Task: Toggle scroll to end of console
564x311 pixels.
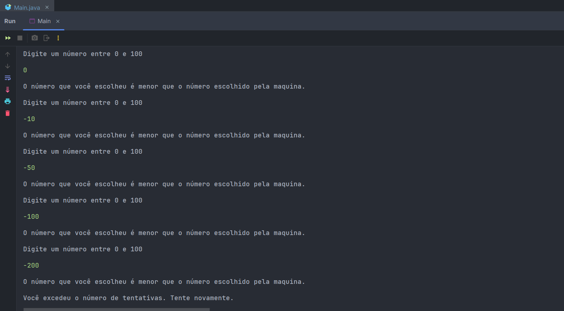Action: 8,90
